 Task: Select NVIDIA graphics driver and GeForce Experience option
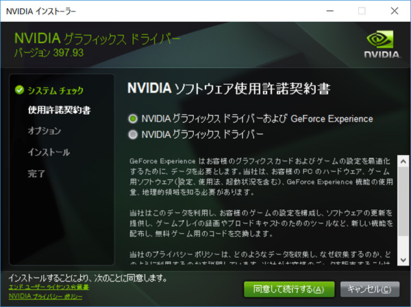(x=133, y=118)
